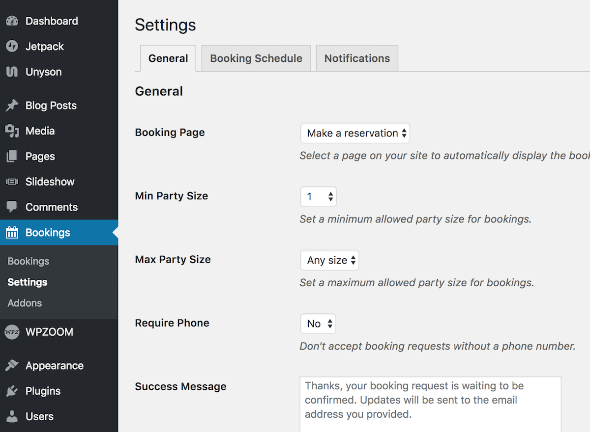The width and height of the screenshot is (590, 432).
Task: Open the Media menu label
Action: point(40,131)
